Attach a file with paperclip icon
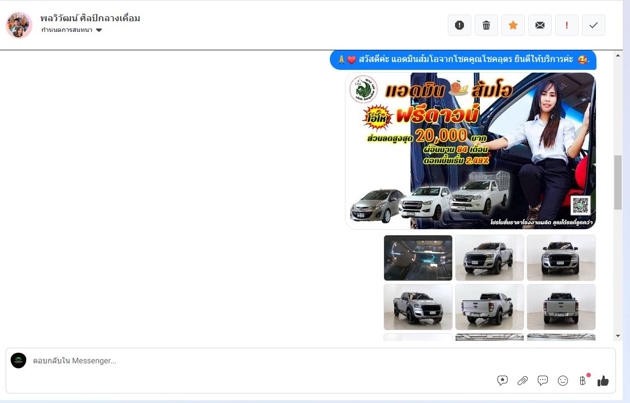630x403 pixels. pyautogui.click(x=523, y=381)
